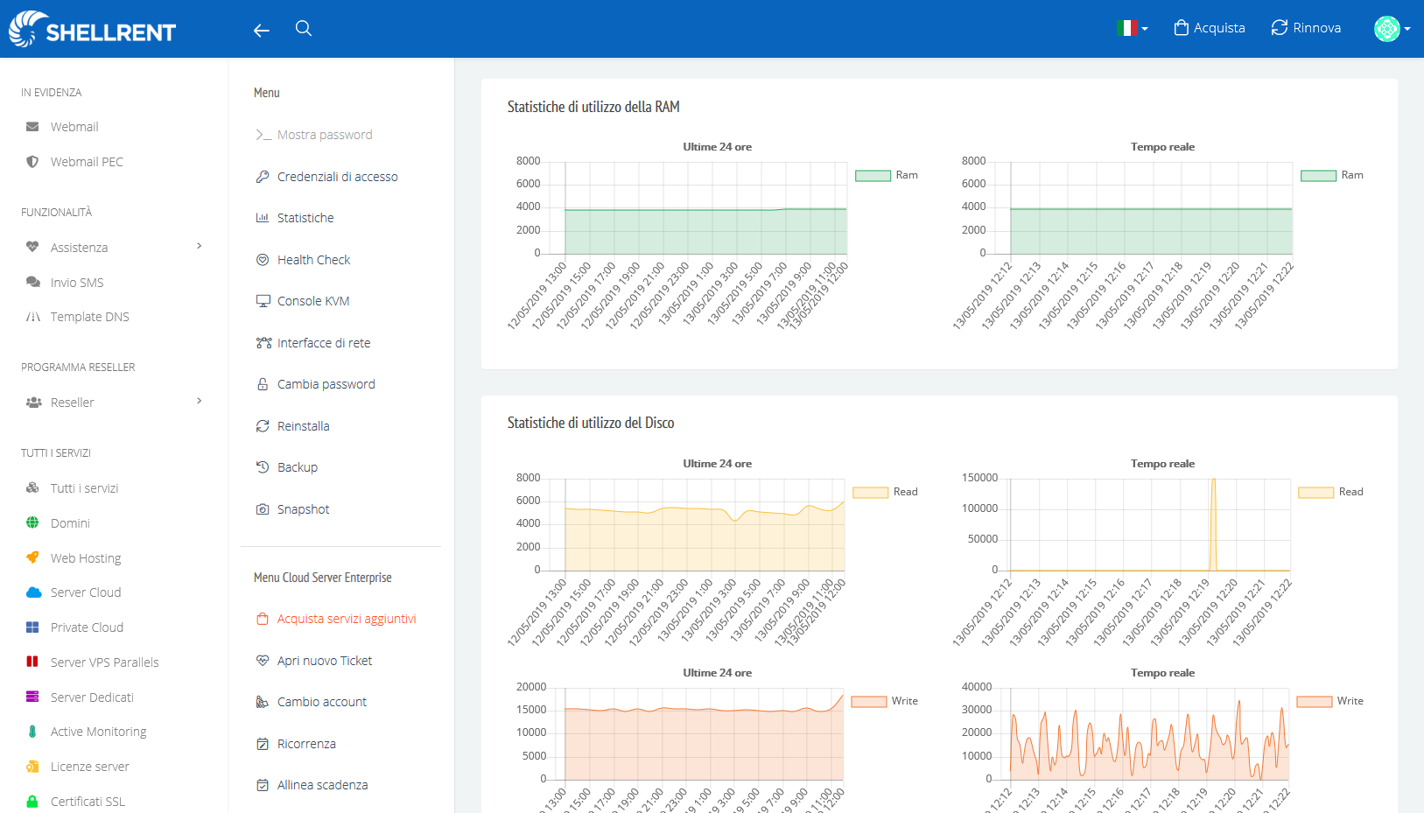Toggle Write legend in Tempo reale chart

(1329, 701)
